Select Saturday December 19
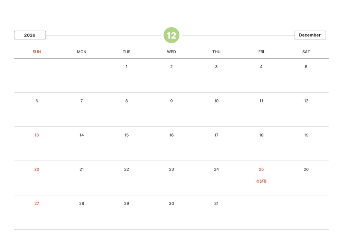 tap(306, 135)
